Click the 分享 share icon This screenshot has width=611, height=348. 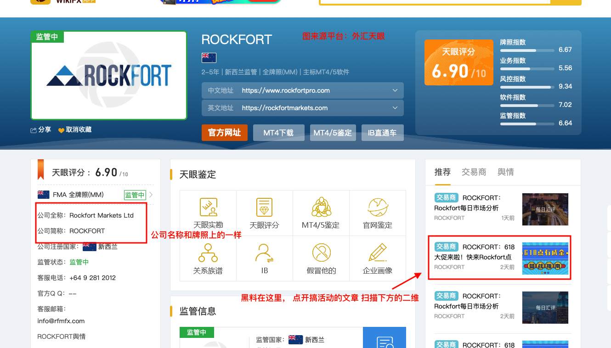point(34,130)
